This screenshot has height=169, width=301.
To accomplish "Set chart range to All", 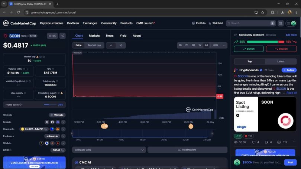I will (206, 45).
